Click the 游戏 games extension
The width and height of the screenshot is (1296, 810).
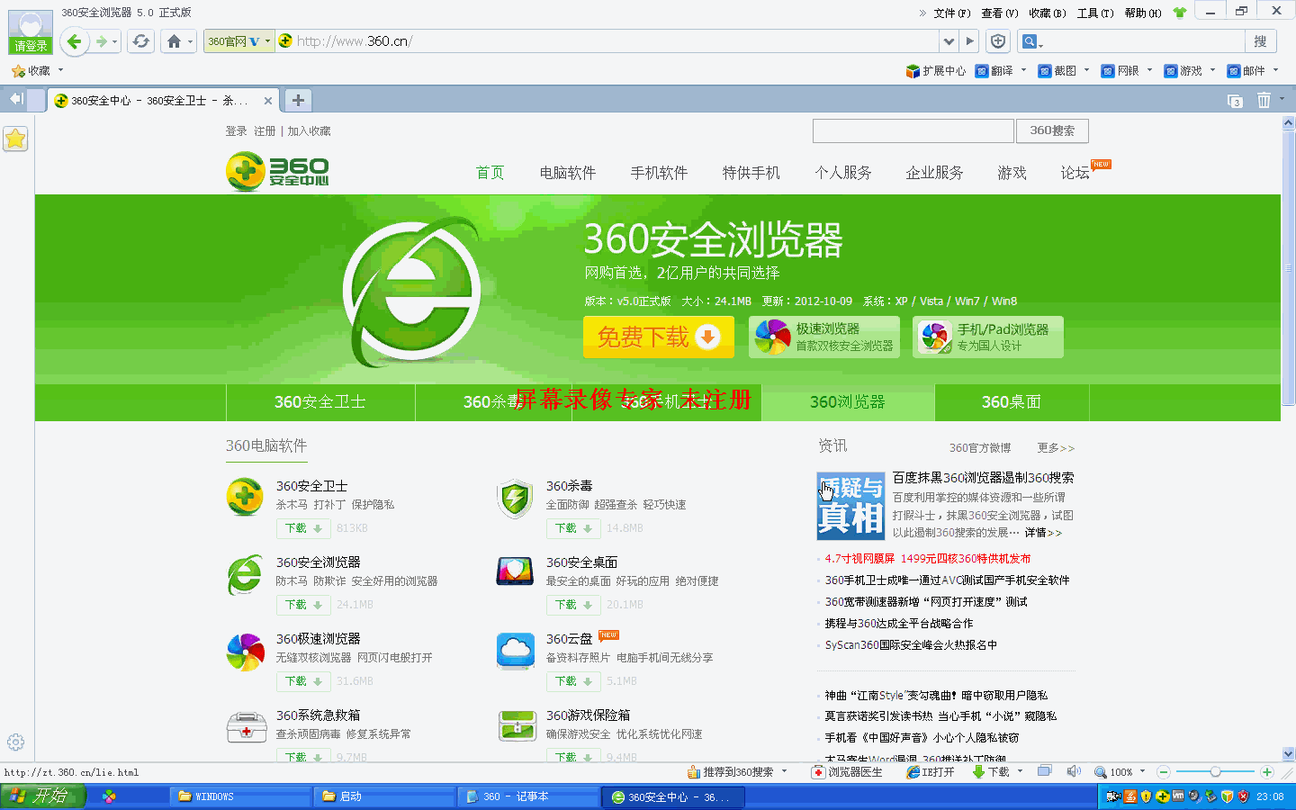tap(1184, 70)
